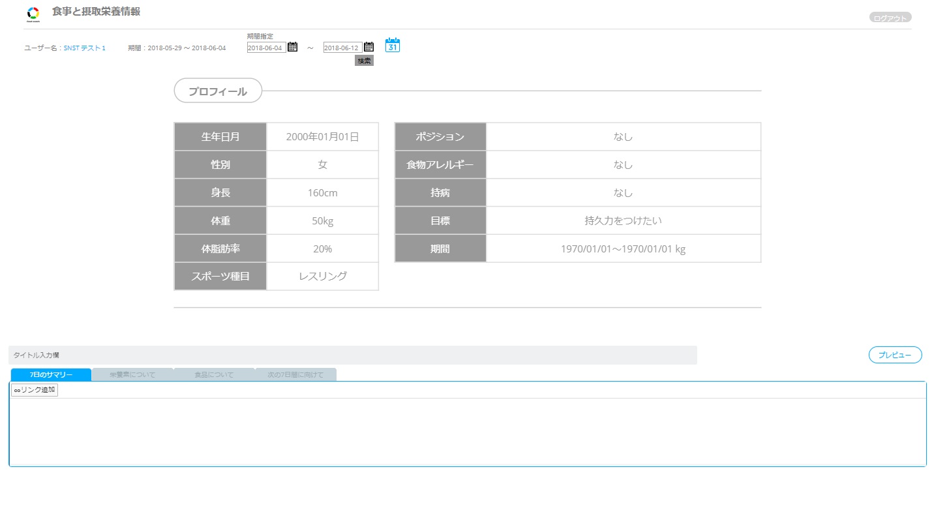Focus the タイトル入力欄 title input field
Image resolution: width=932 pixels, height=529 pixels.
coord(352,355)
